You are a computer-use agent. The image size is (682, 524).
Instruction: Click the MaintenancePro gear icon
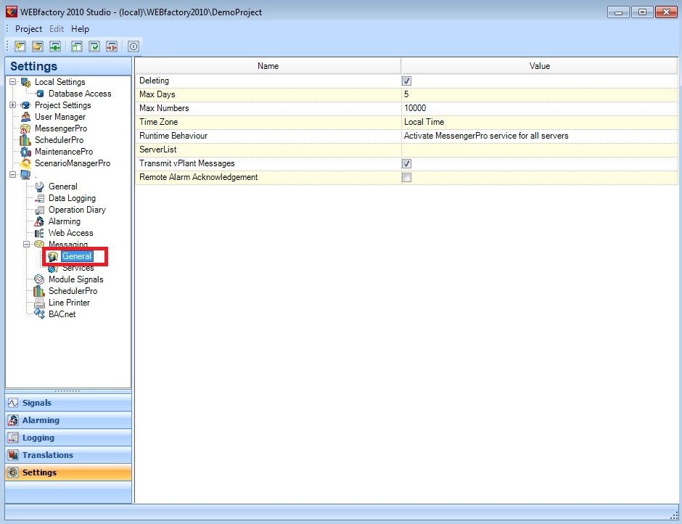[26, 152]
